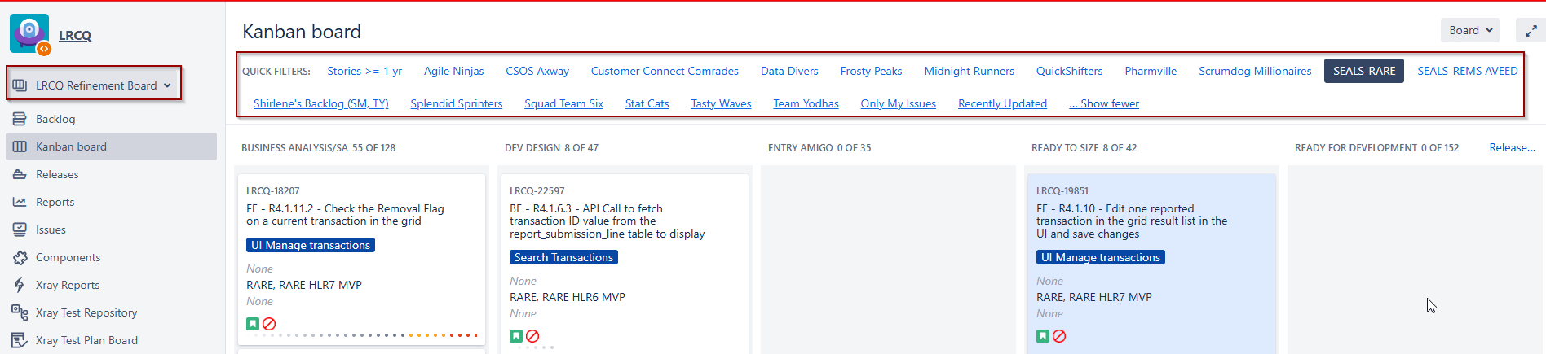Screen dimensions: 1546x354
Task: Click the Release link above the board
Action: coord(1512,147)
